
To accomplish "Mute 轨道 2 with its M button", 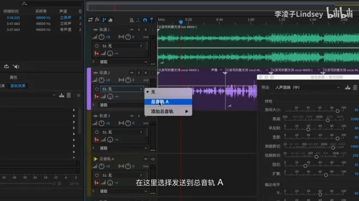I will 132,73.
